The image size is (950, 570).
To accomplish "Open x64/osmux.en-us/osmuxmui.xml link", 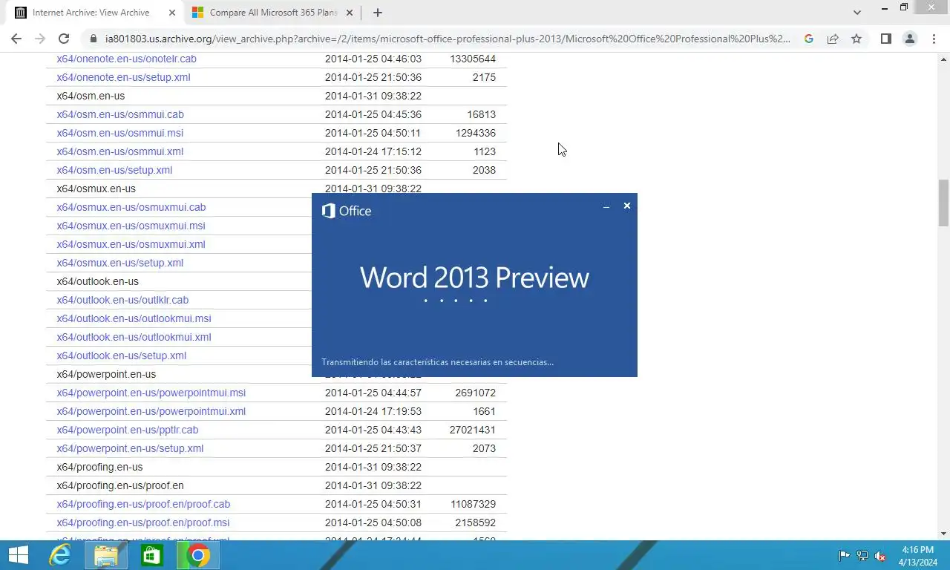I will pyautogui.click(x=131, y=244).
